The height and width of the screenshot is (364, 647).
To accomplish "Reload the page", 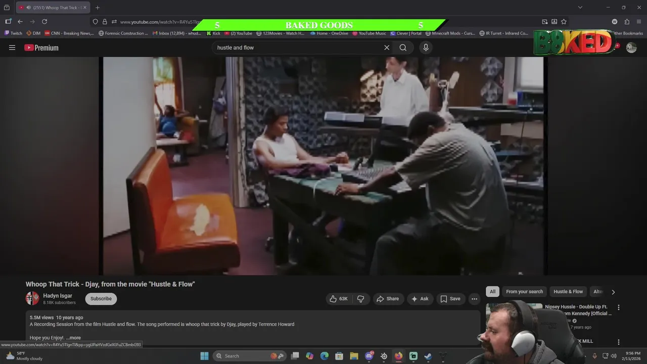I will (x=44, y=22).
